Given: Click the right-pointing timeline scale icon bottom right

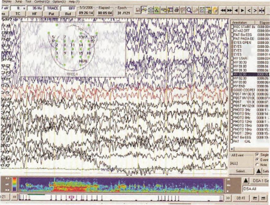Looking at the screenshot, I should [263, 198].
